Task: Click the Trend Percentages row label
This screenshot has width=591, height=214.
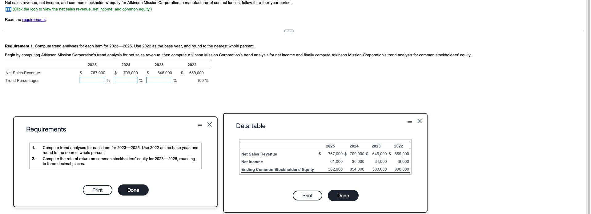Action: pos(22,81)
